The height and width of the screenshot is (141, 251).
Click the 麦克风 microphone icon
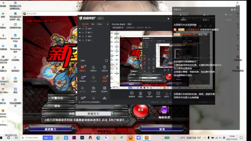167,94
